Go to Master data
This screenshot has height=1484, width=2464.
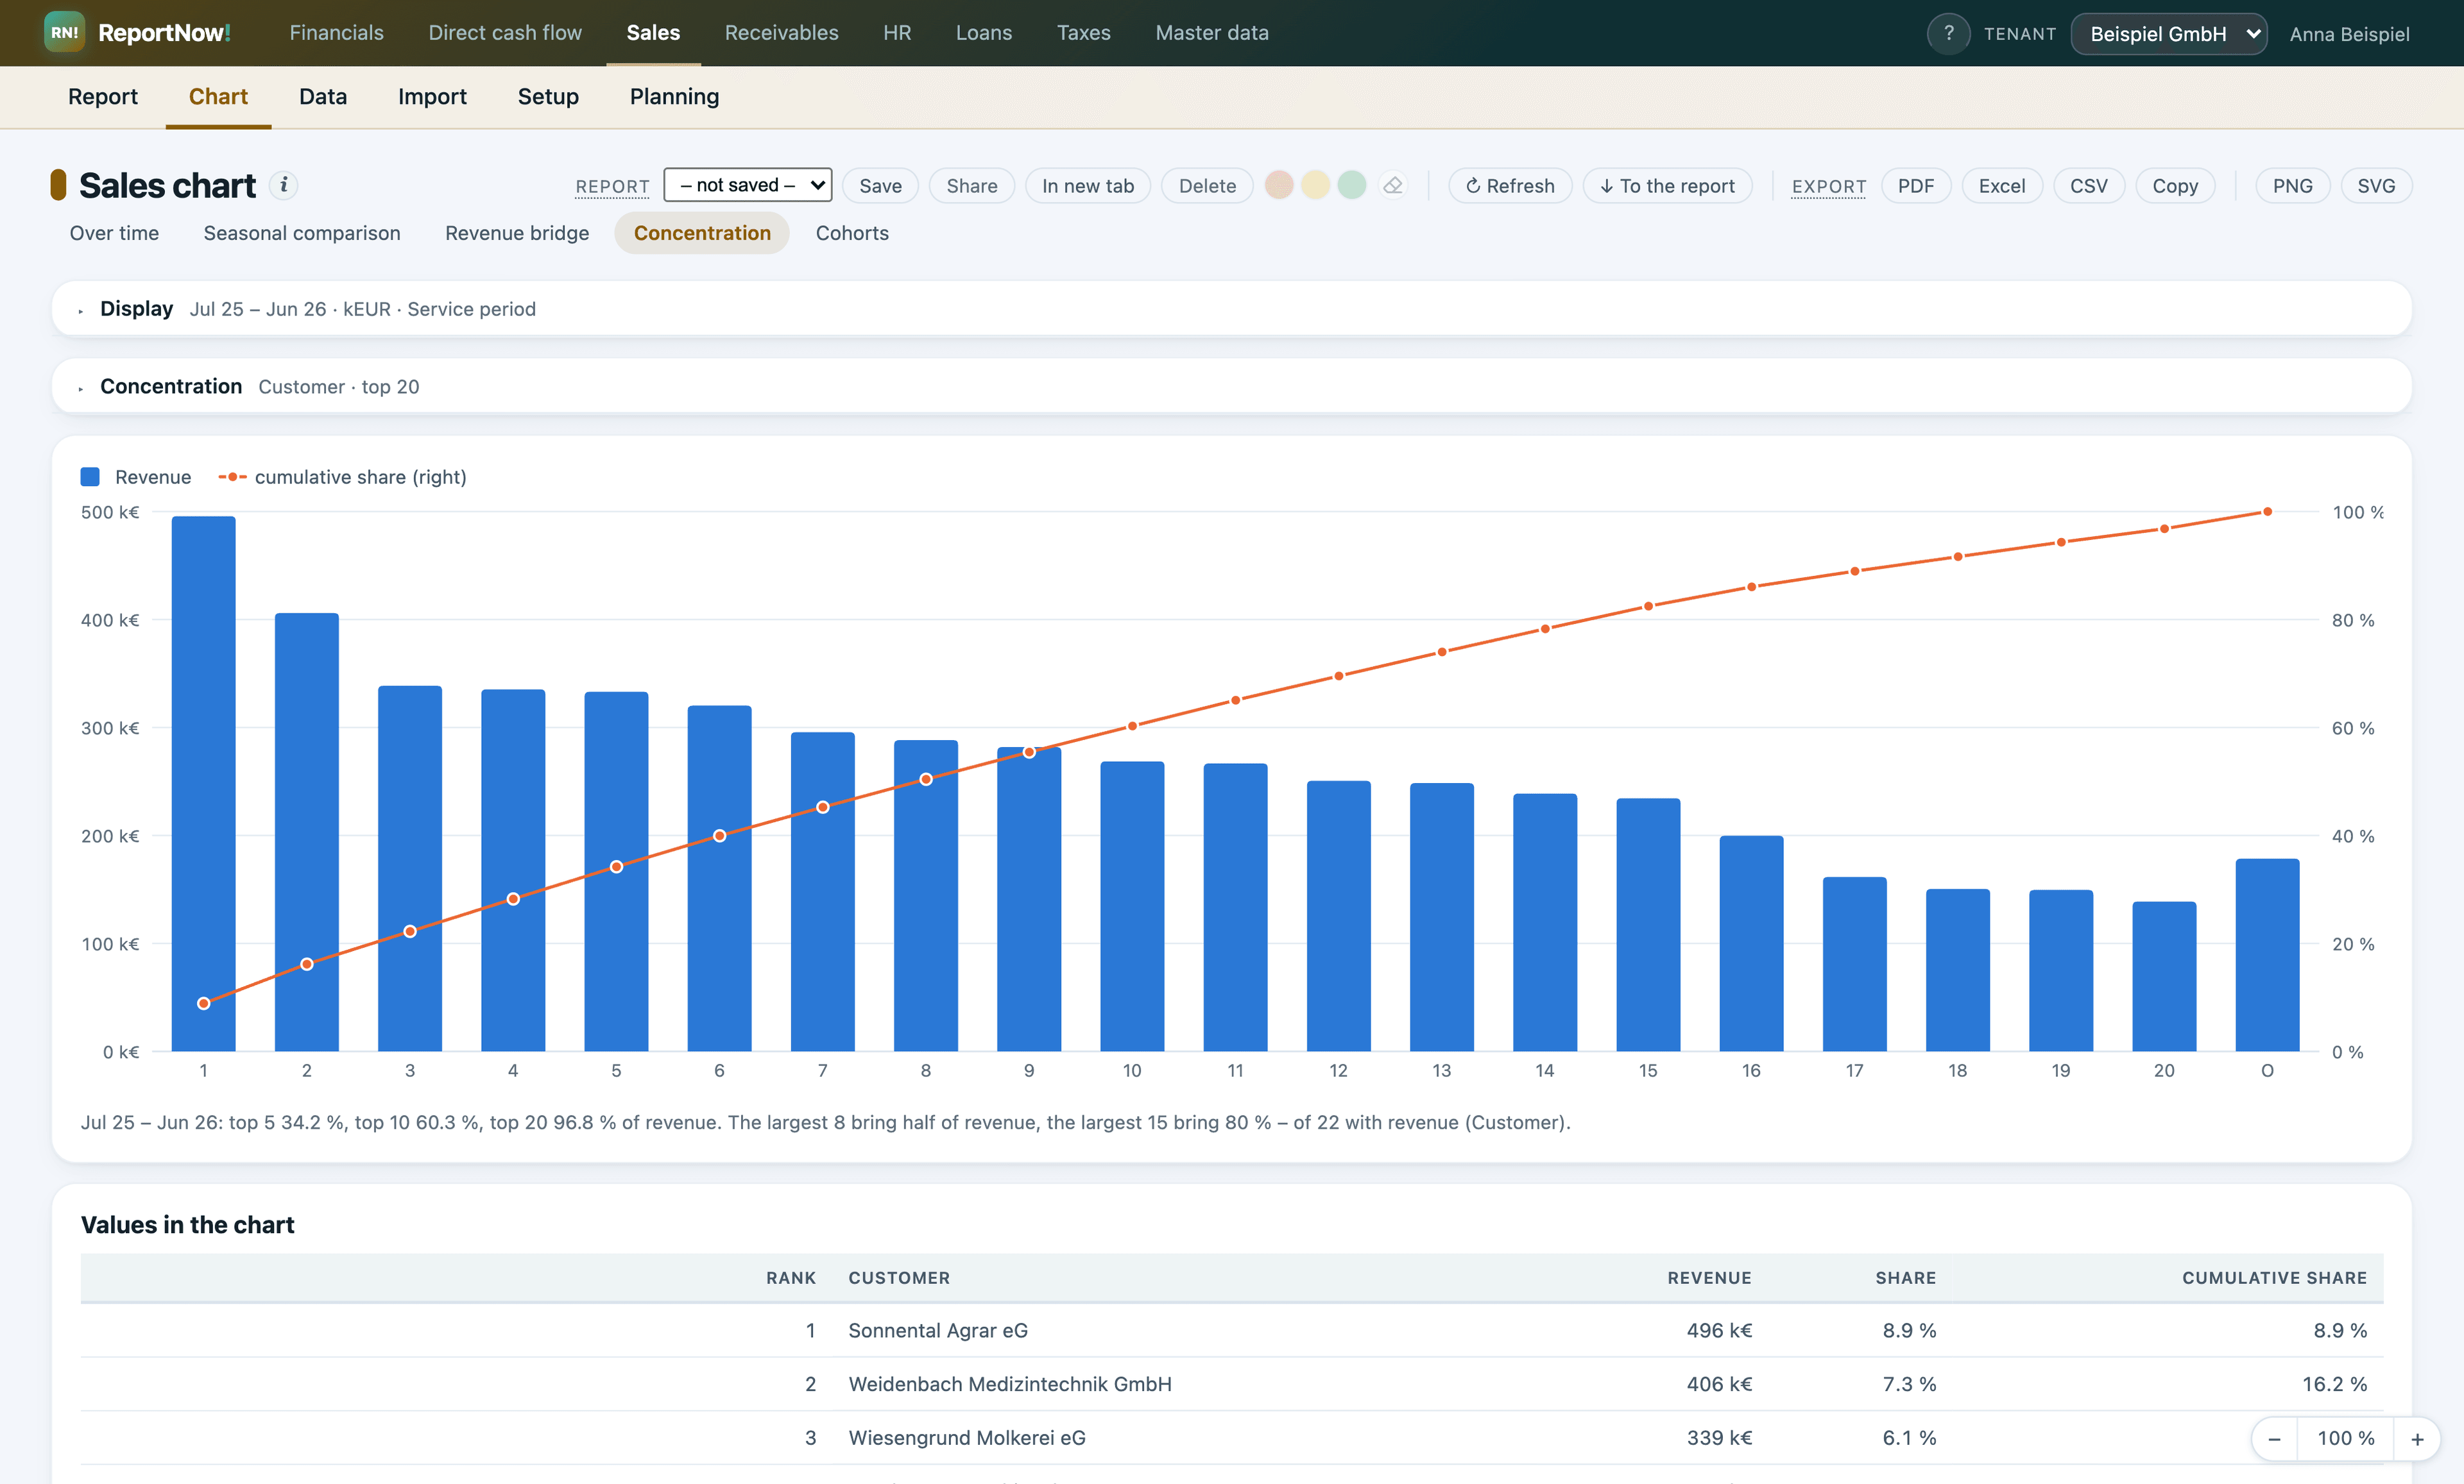[x=1211, y=33]
